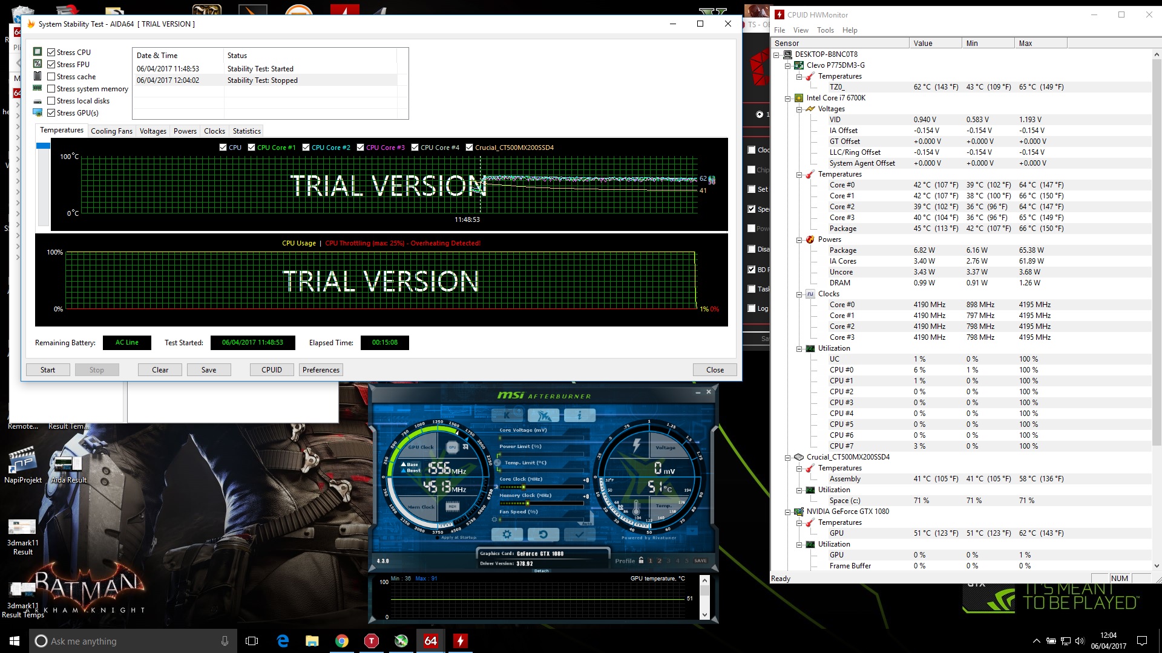
Task: Open Aida Result desktop icon
Action: click(x=68, y=469)
